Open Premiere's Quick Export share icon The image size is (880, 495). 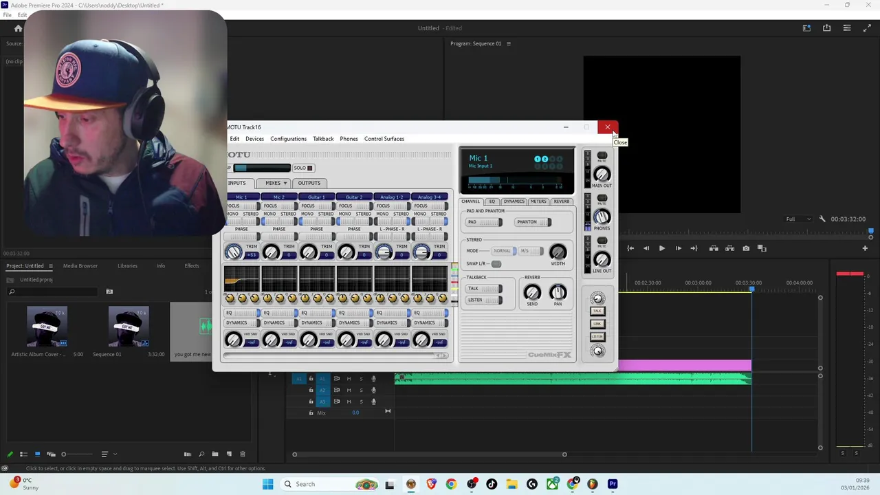pyautogui.click(x=826, y=28)
